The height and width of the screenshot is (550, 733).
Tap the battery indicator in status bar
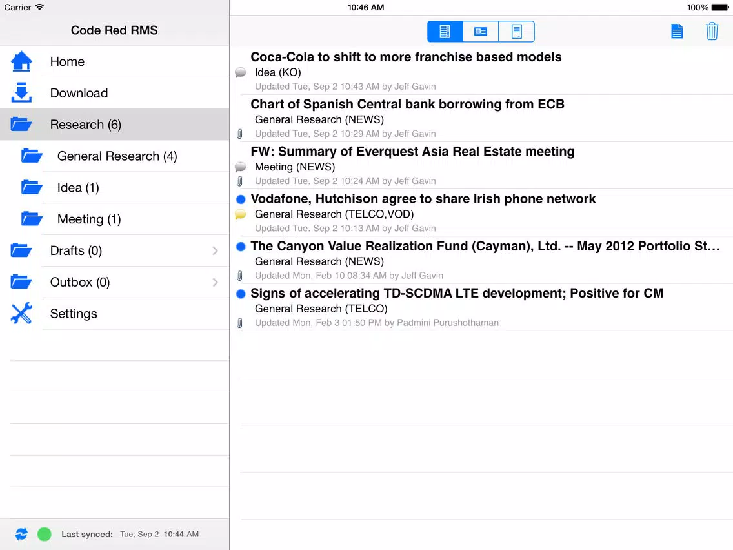[720, 8]
